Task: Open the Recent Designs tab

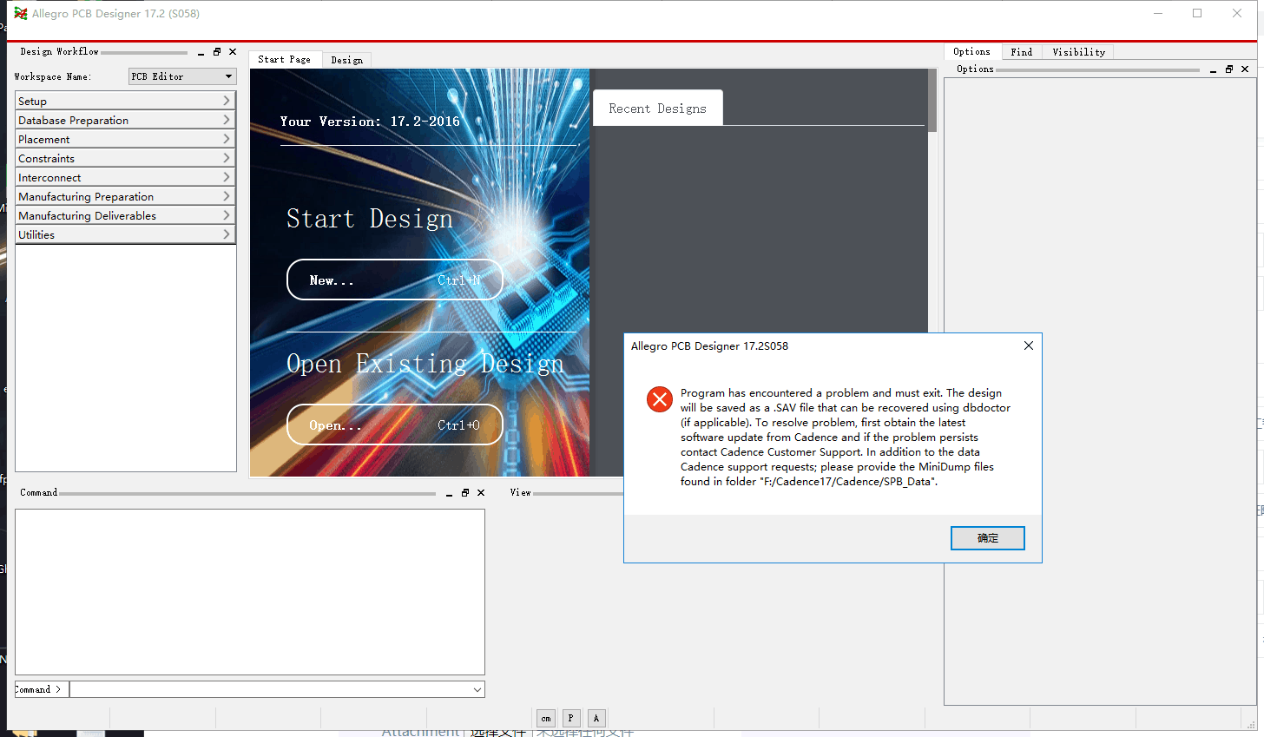Action: tap(657, 109)
